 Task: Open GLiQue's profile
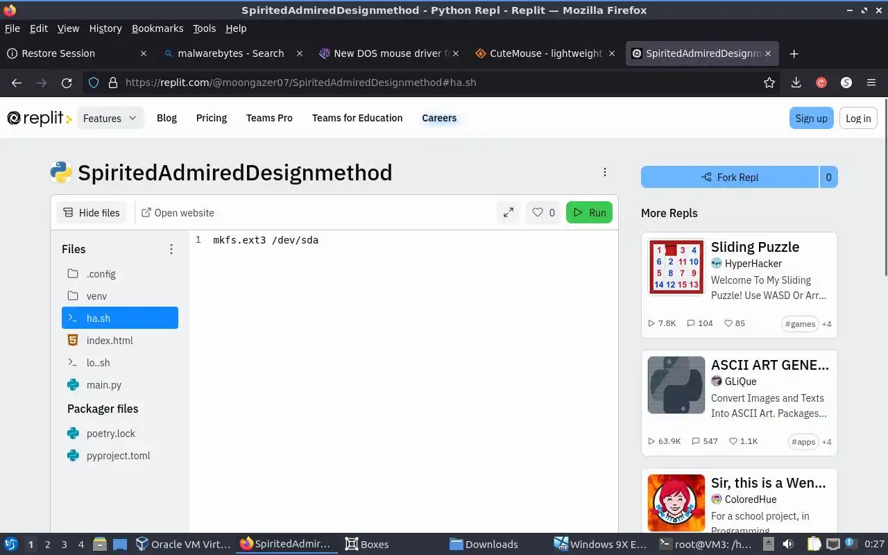pos(734,382)
